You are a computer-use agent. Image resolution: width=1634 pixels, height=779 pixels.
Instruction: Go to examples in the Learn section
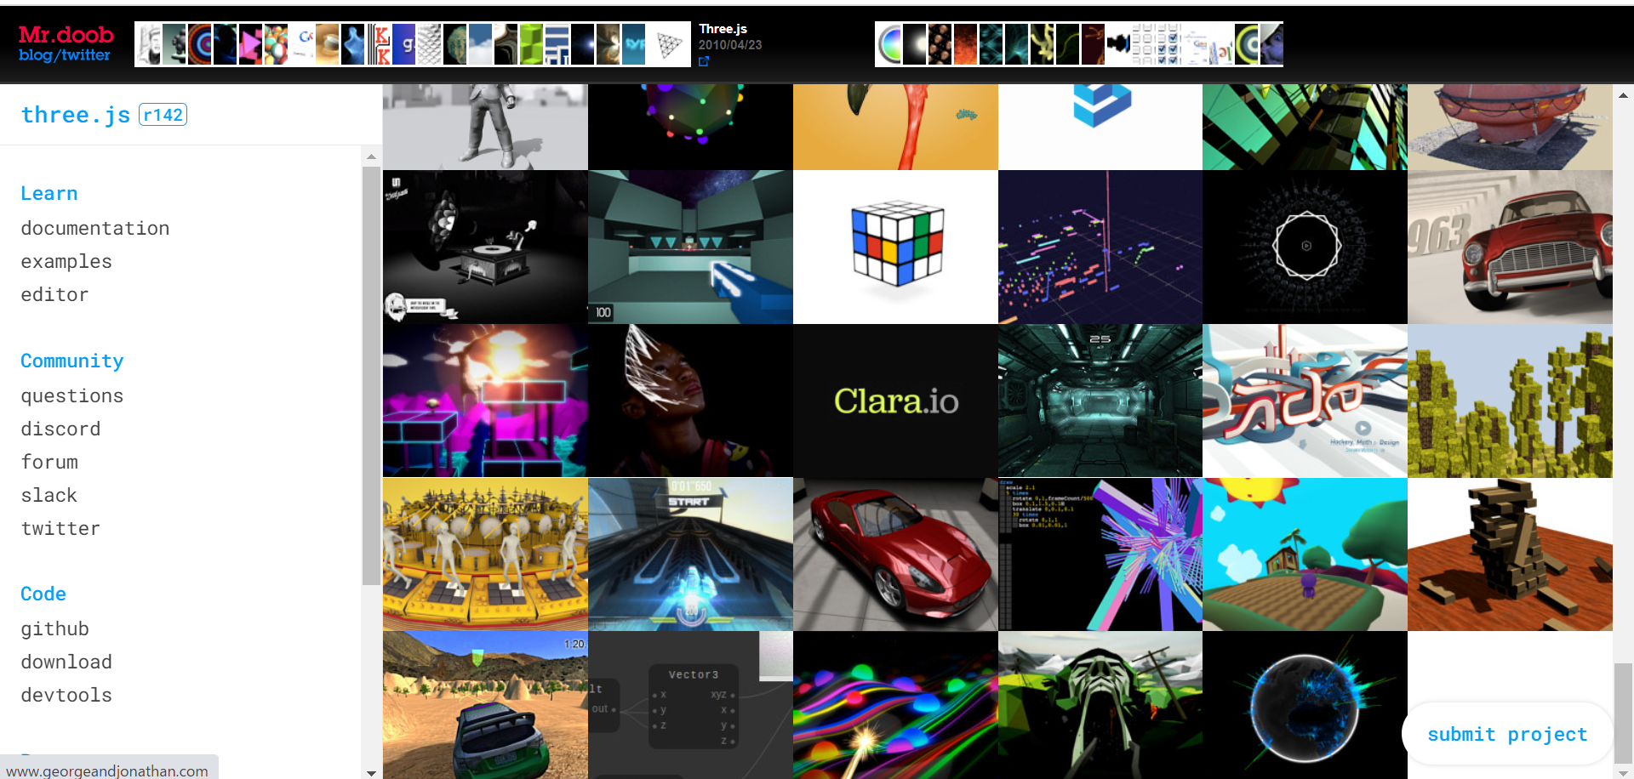pos(66,261)
